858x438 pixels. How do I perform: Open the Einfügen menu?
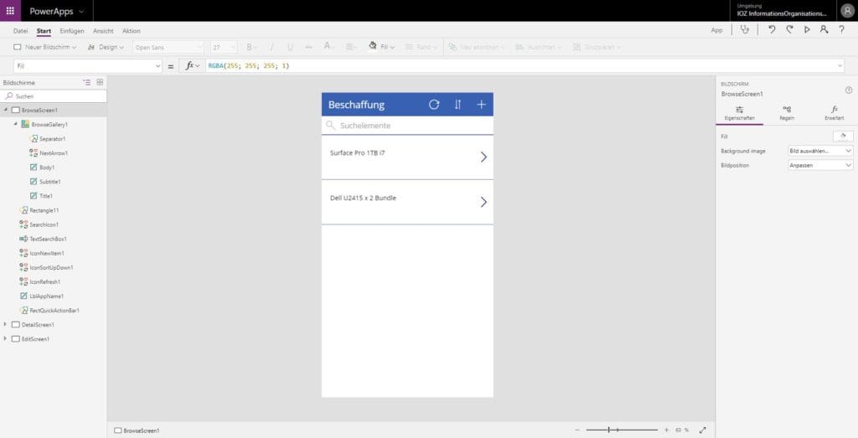(72, 31)
